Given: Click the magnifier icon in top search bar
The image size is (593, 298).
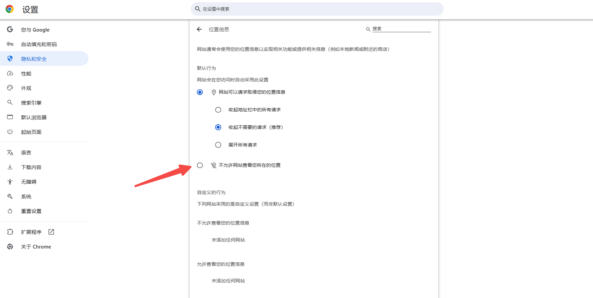Looking at the screenshot, I should click(x=198, y=9).
